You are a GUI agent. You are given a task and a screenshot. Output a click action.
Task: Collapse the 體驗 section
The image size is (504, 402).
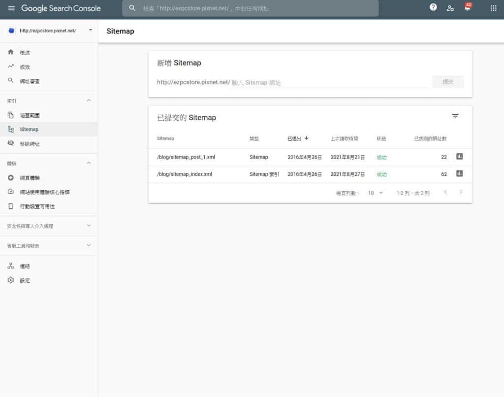coord(89,163)
